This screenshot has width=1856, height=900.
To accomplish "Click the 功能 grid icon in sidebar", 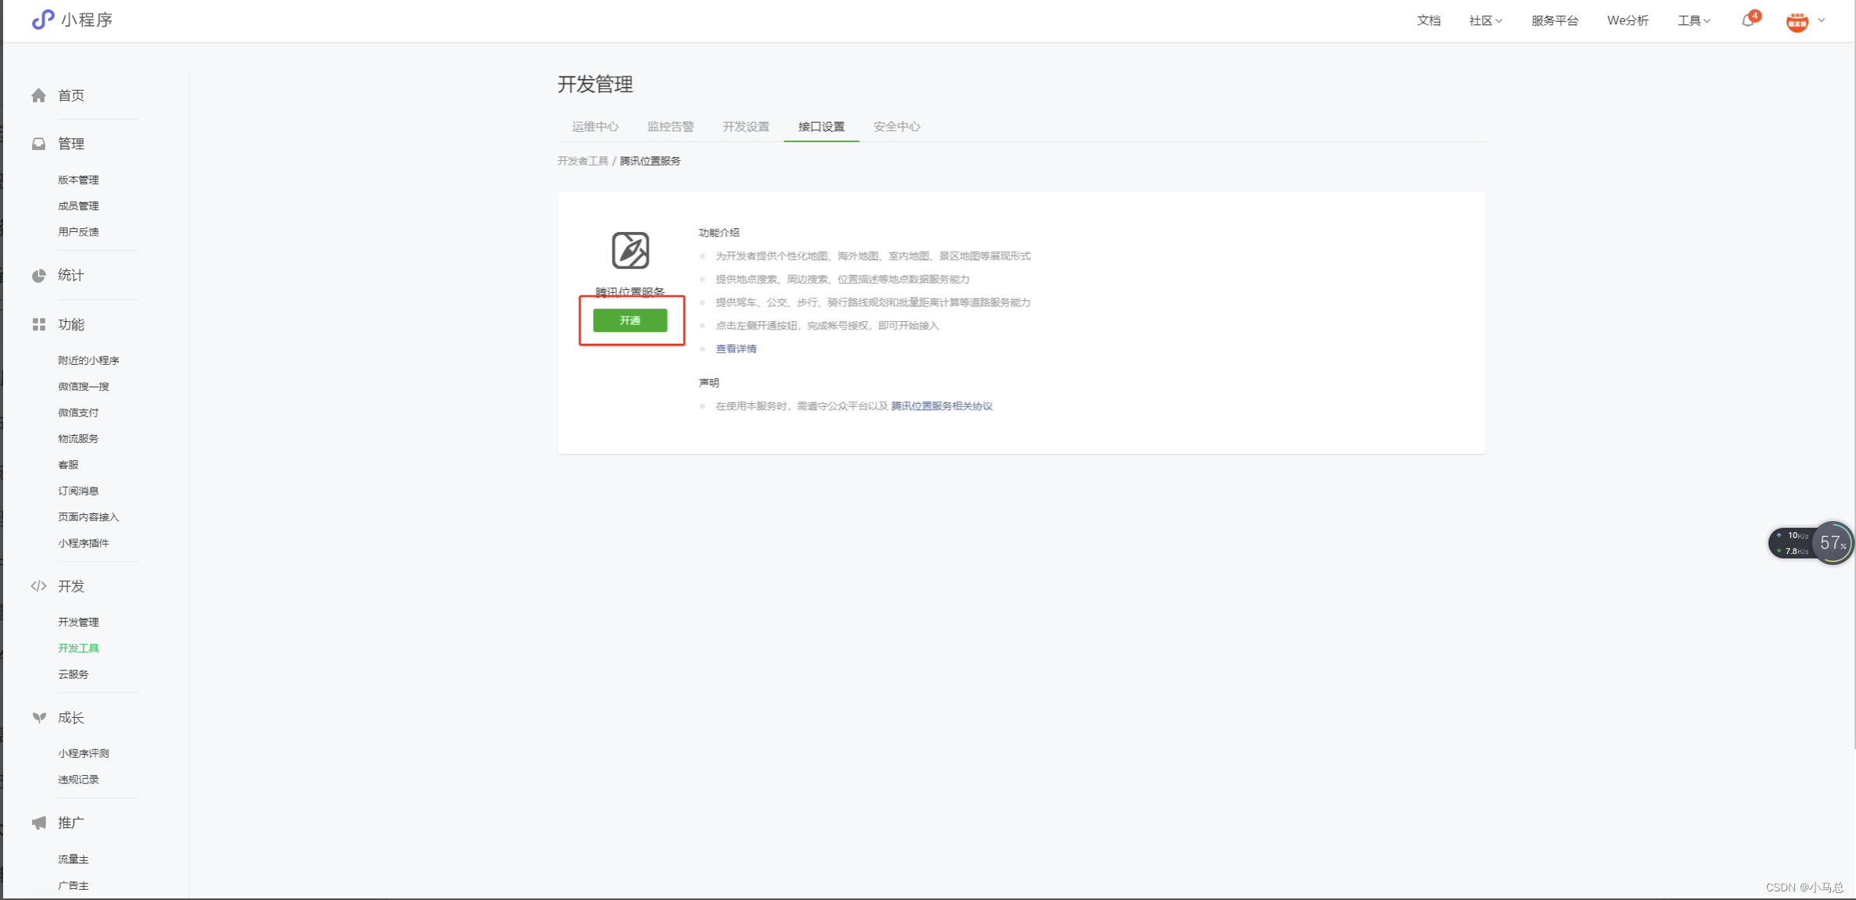I will coord(38,324).
